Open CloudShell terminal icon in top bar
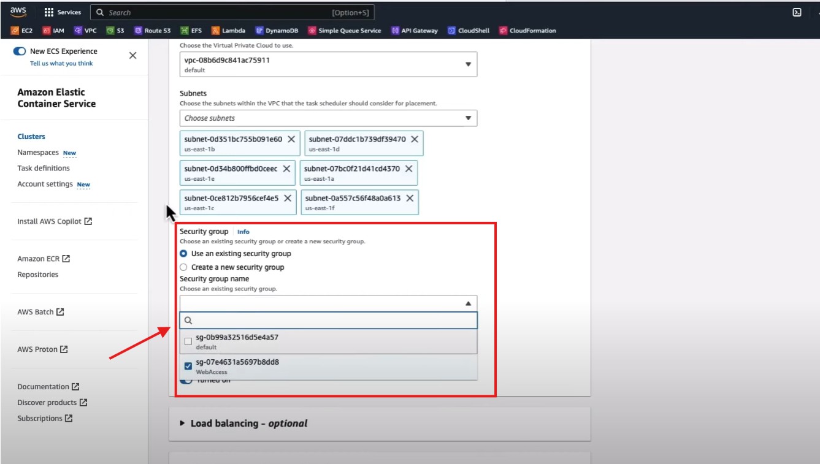The image size is (820, 464). coord(797,12)
